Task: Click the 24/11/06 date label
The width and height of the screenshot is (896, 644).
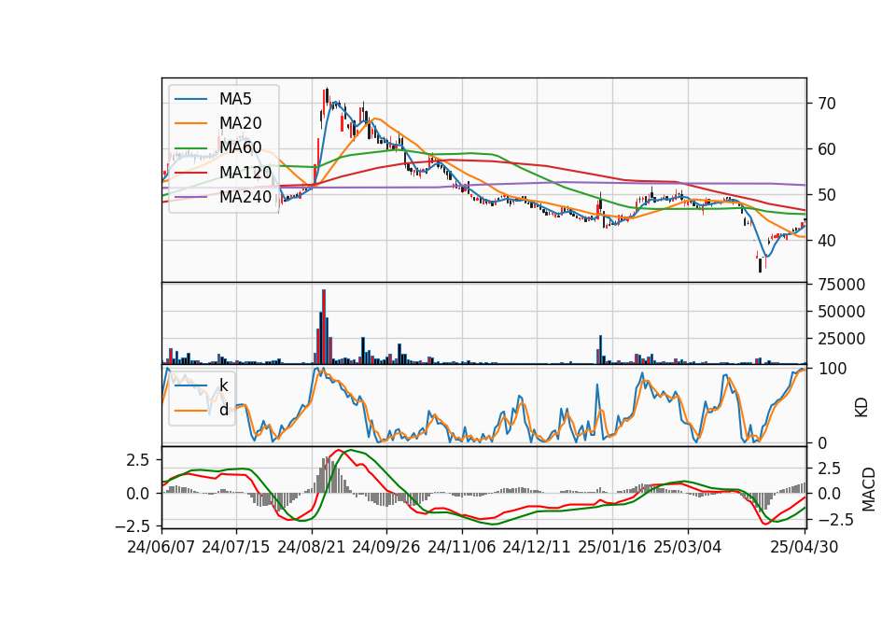Action: pyautogui.click(x=462, y=547)
